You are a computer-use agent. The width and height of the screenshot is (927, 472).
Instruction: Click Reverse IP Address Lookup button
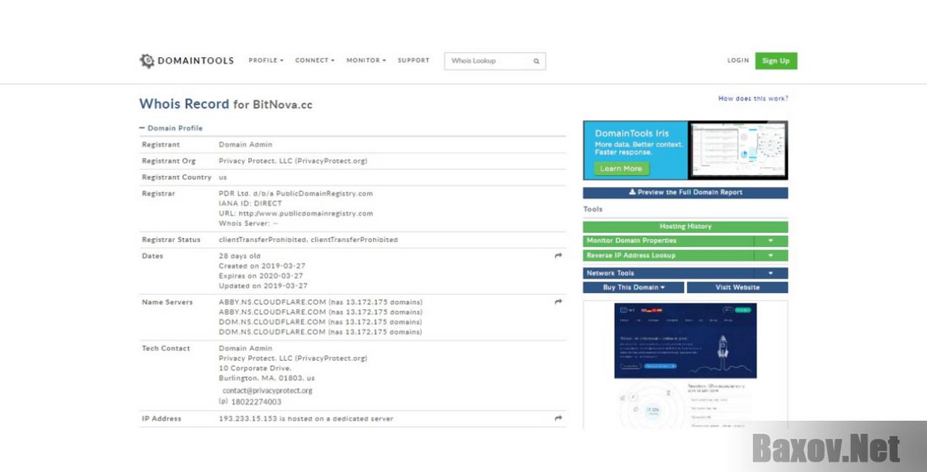(668, 256)
